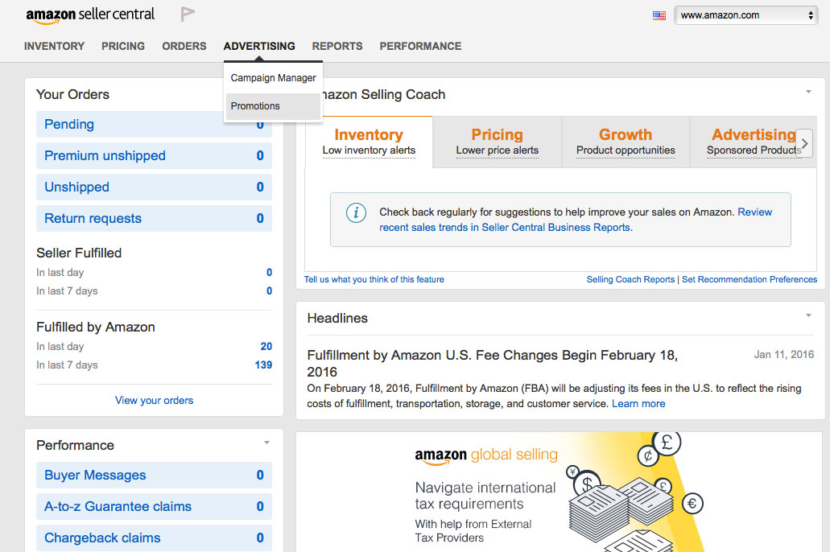Select Promotions from Advertising menu
Image resolution: width=830 pixels, height=552 pixels.
tap(256, 106)
